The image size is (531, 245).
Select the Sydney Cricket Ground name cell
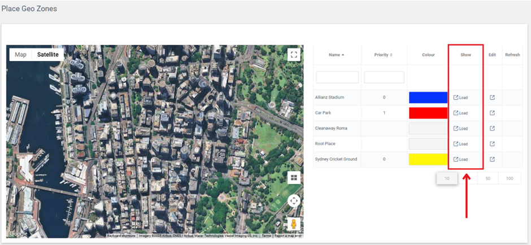[x=336, y=159]
